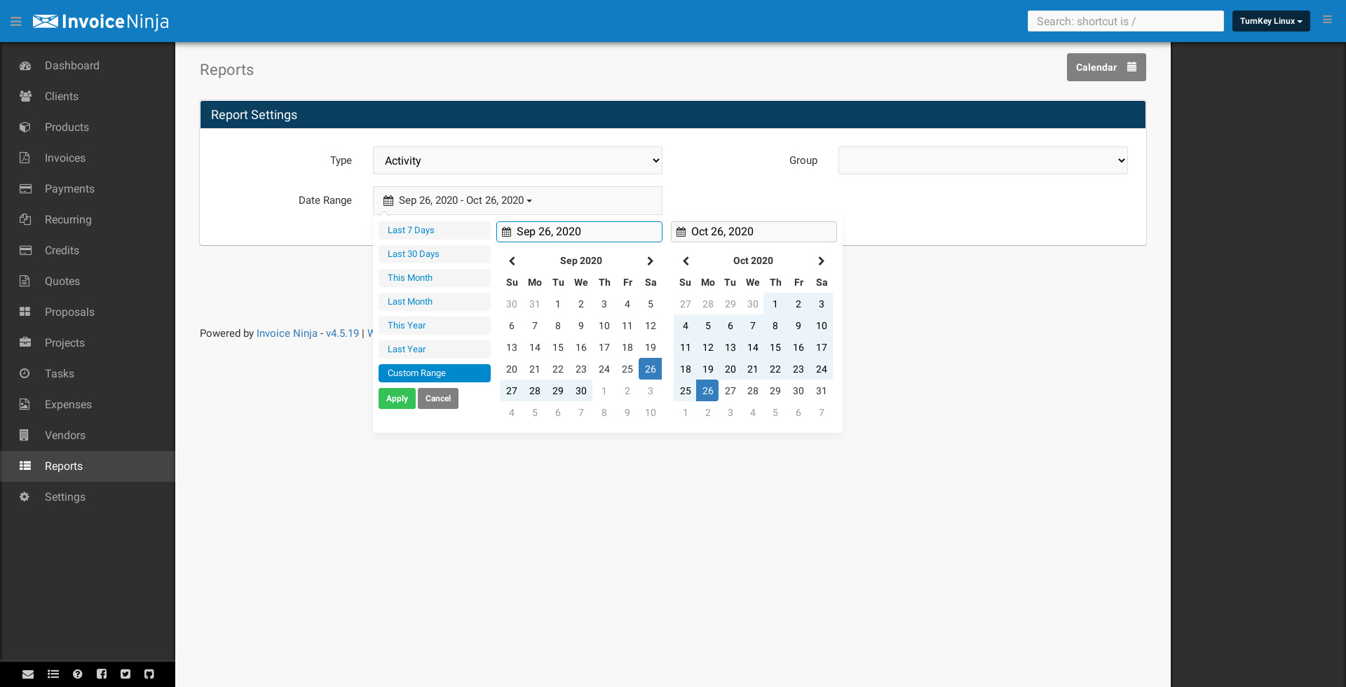This screenshot has height=687, width=1346.
Task: Click the search input field
Action: (x=1125, y=21)
